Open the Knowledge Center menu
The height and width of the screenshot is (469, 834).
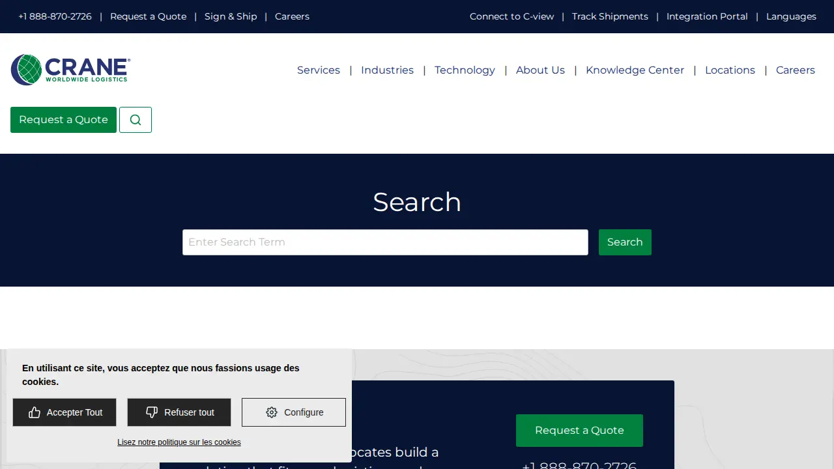(635, 70)
